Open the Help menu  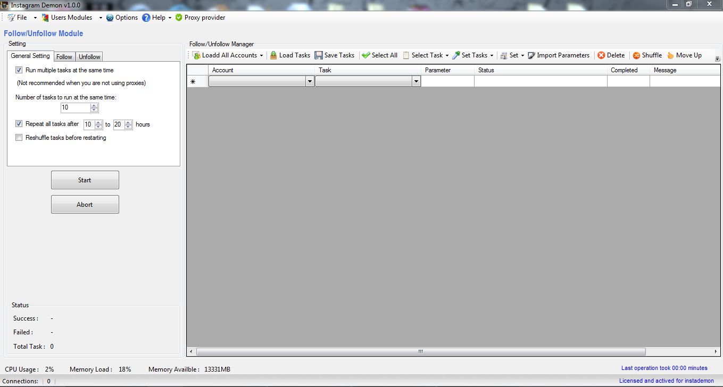point(157,18)
